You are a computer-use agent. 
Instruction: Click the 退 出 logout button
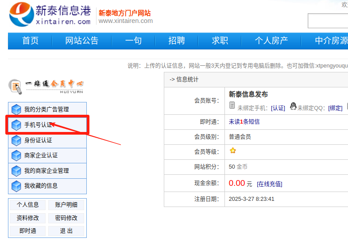coord(66,231)
